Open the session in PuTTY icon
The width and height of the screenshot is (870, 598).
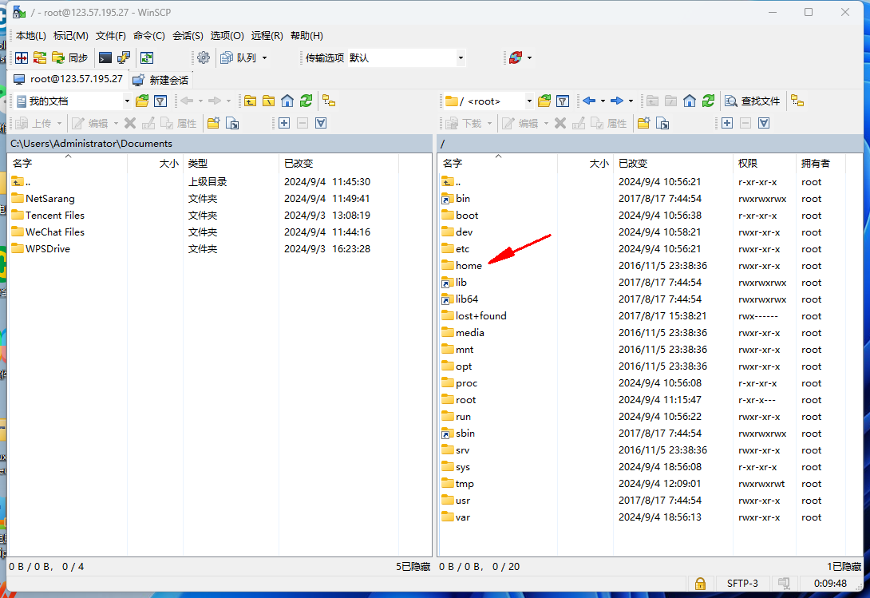tap(123, 57)
